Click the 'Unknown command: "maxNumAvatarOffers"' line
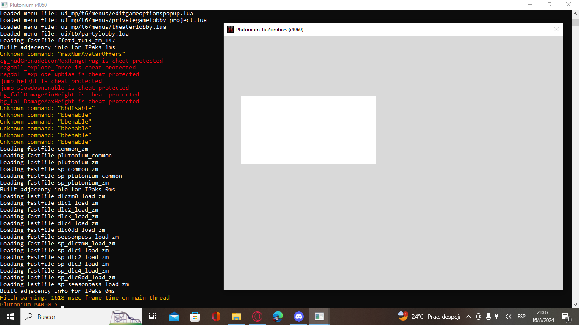Screen dimensions: 579x325 (63, 54)
